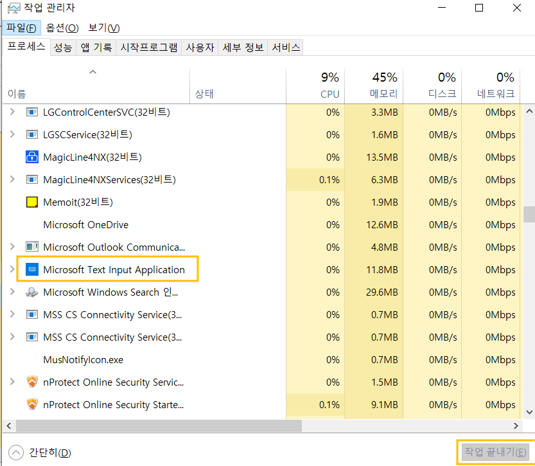This screenshot has height=466, width=535.
Task: Click the horizontal scrollbar left arrow
Action: (9, 426)
